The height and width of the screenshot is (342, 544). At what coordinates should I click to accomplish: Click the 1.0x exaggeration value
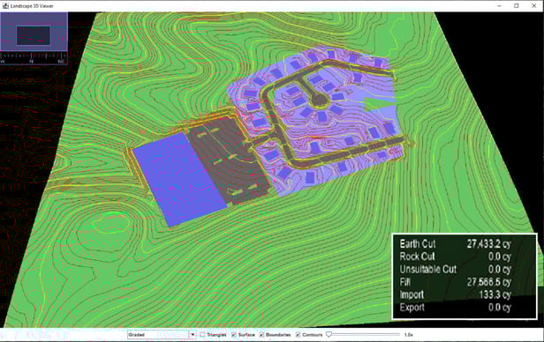[408, 335]
